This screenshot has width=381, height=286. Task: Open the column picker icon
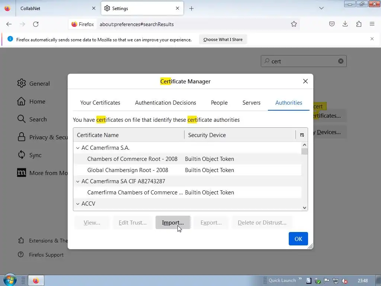click(302, 135)
